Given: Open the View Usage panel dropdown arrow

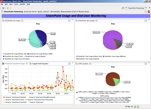Looking at the screenshot, I should [149, 20].
